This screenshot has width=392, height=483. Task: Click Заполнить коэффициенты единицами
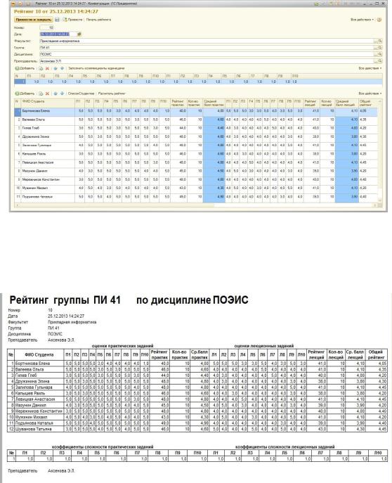[96, 68]
